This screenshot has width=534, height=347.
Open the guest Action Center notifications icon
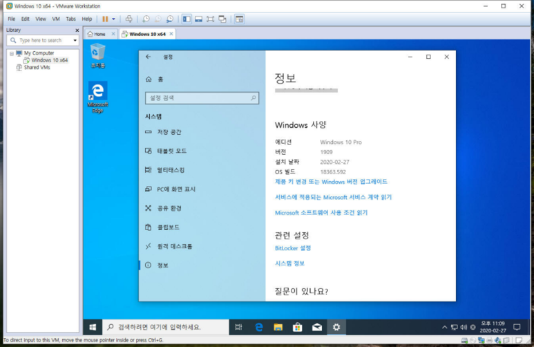[x=517, y=327]
